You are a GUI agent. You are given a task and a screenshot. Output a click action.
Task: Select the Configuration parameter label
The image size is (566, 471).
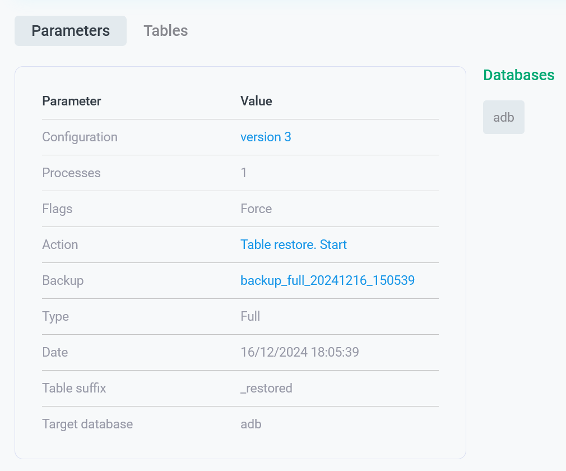coord(80,137)
